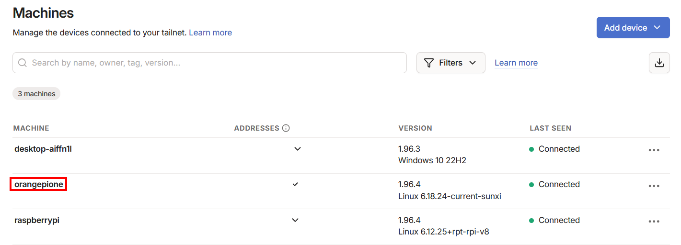Open the three-dot menu for desktop-aiffn1l
This screenshot has width=681, height=245.
click(x=654, y=150)
